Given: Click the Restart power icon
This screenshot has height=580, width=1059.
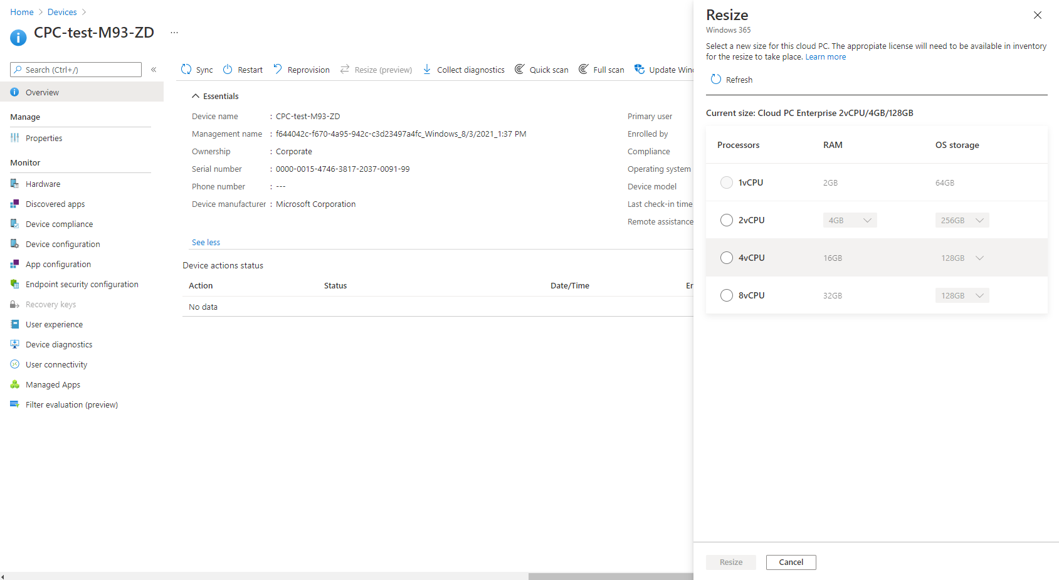Looking at the screenshot, I should point(228,70).
